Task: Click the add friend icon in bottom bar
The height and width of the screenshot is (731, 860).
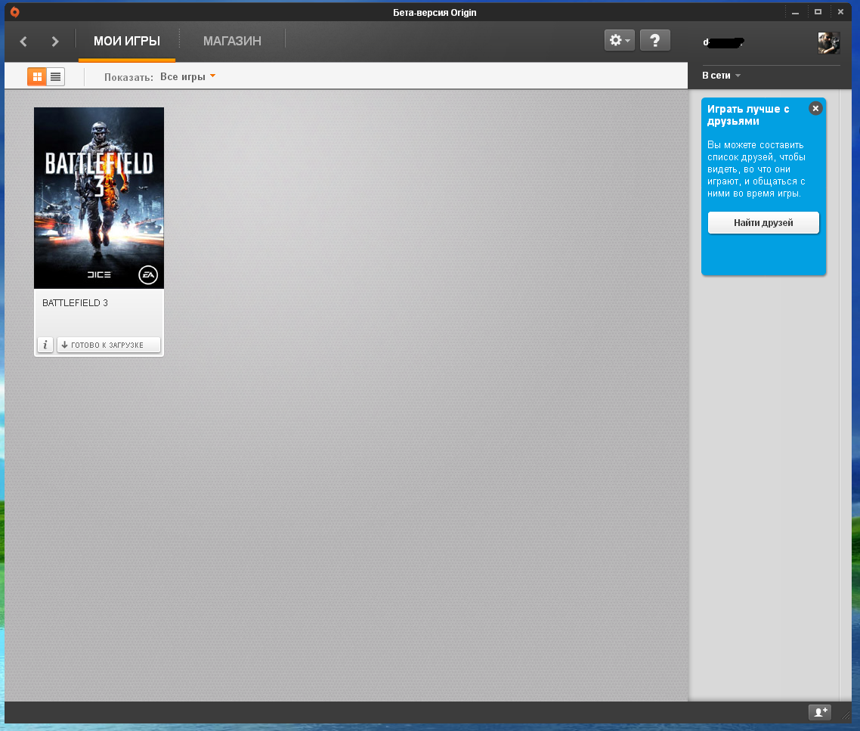Action: (820, 712)
